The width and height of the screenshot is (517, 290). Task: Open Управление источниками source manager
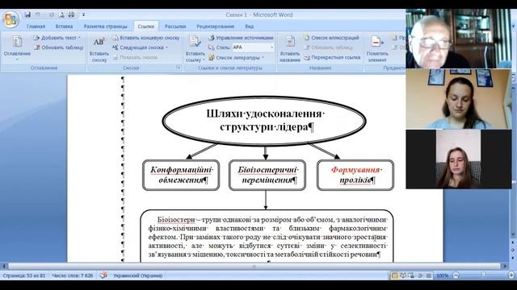[x=241, y=38]
